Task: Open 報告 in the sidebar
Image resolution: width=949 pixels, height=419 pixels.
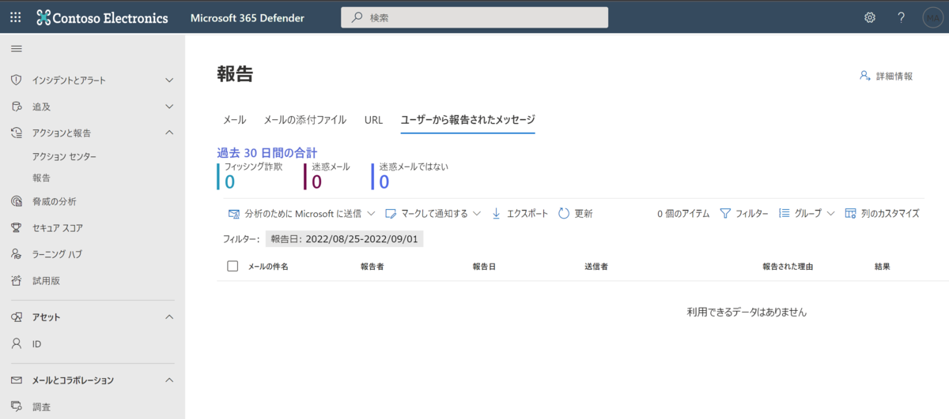Action: click(41, 178)
